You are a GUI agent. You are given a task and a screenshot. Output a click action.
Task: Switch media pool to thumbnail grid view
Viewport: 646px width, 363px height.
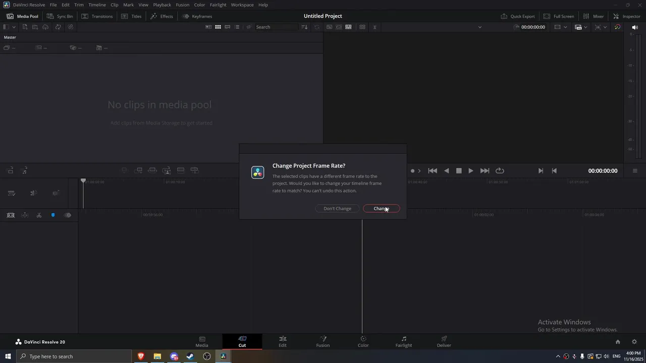click(218, 27)
